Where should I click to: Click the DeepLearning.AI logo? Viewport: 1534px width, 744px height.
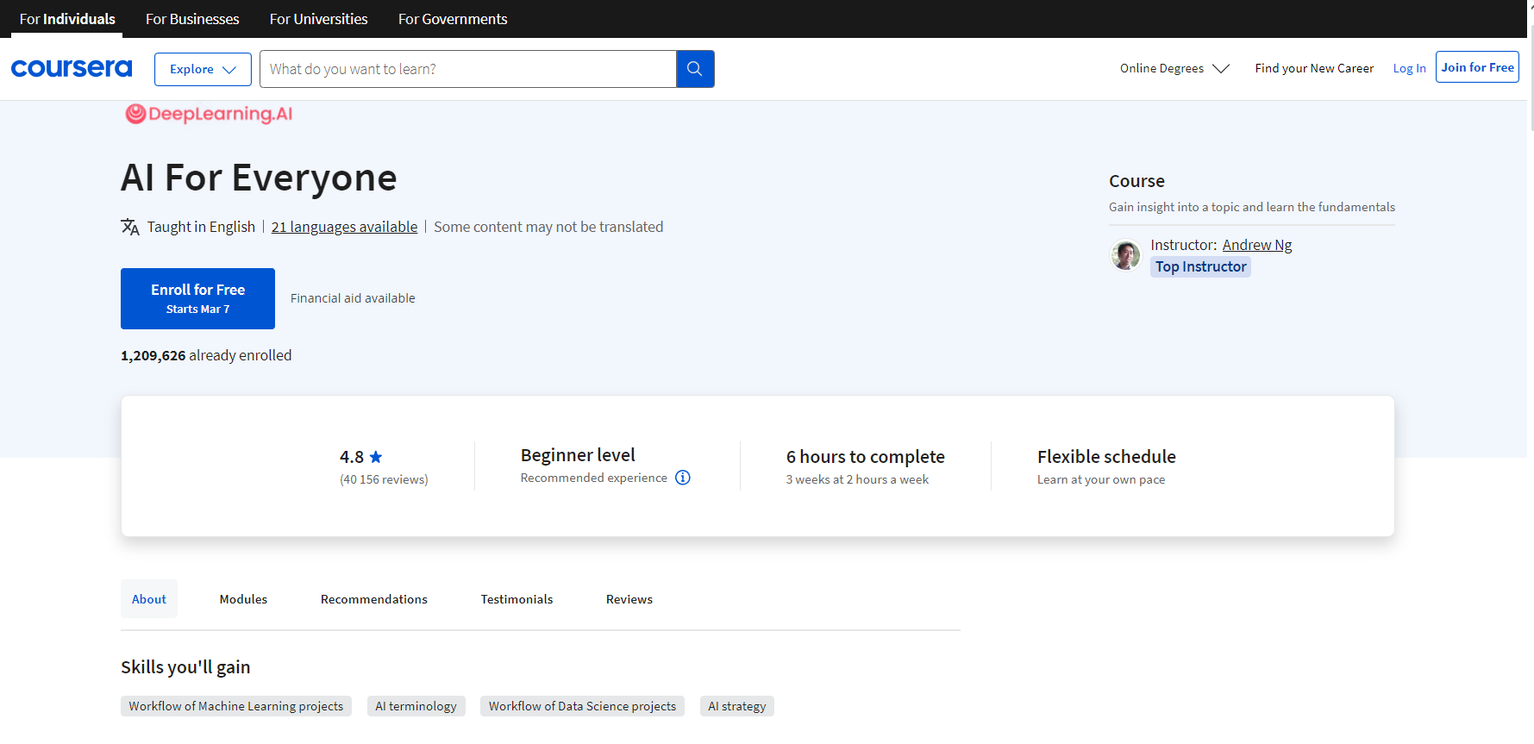coord(209,114)
